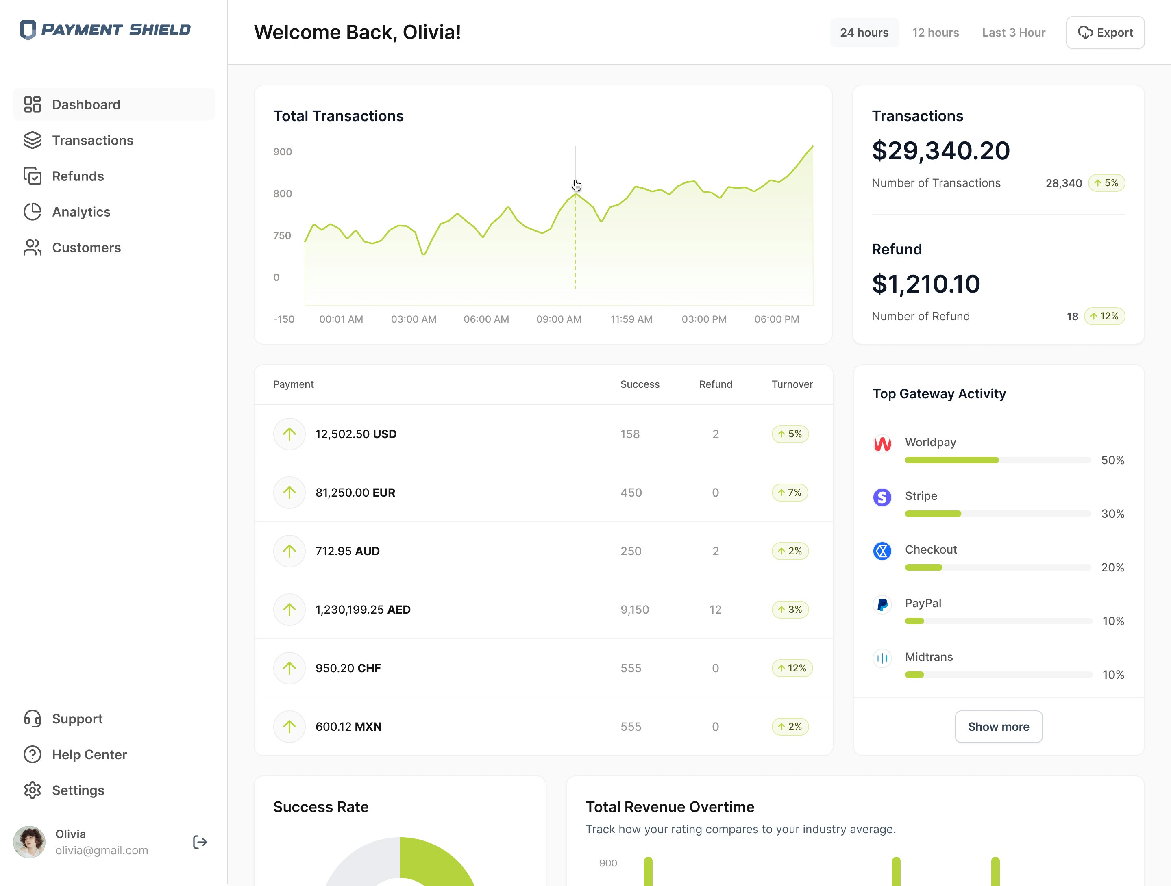Open Support from the sidebar

coord(114,719)
